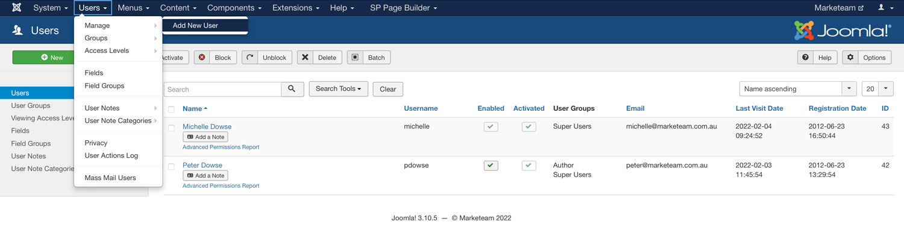This screenshot has height=239, width=904.
Task: Expand the User Note Categories submenu
Action: [x=118, y=120]
